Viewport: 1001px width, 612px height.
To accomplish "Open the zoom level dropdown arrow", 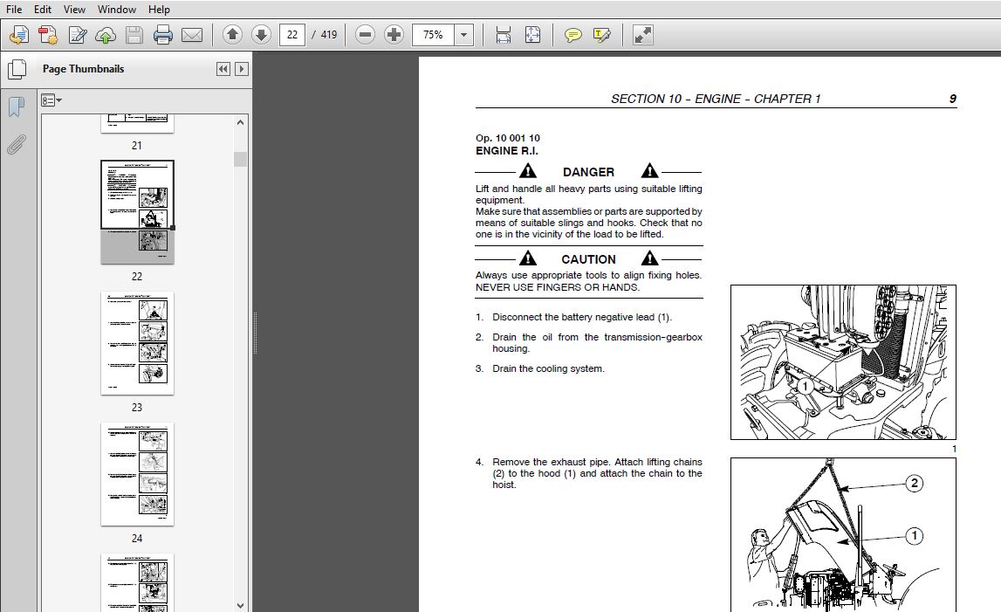I will 464,35.
